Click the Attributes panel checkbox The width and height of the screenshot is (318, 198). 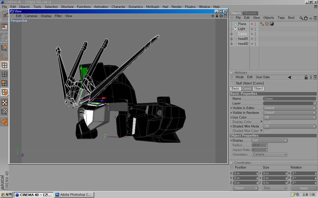[x=231, y=73]
